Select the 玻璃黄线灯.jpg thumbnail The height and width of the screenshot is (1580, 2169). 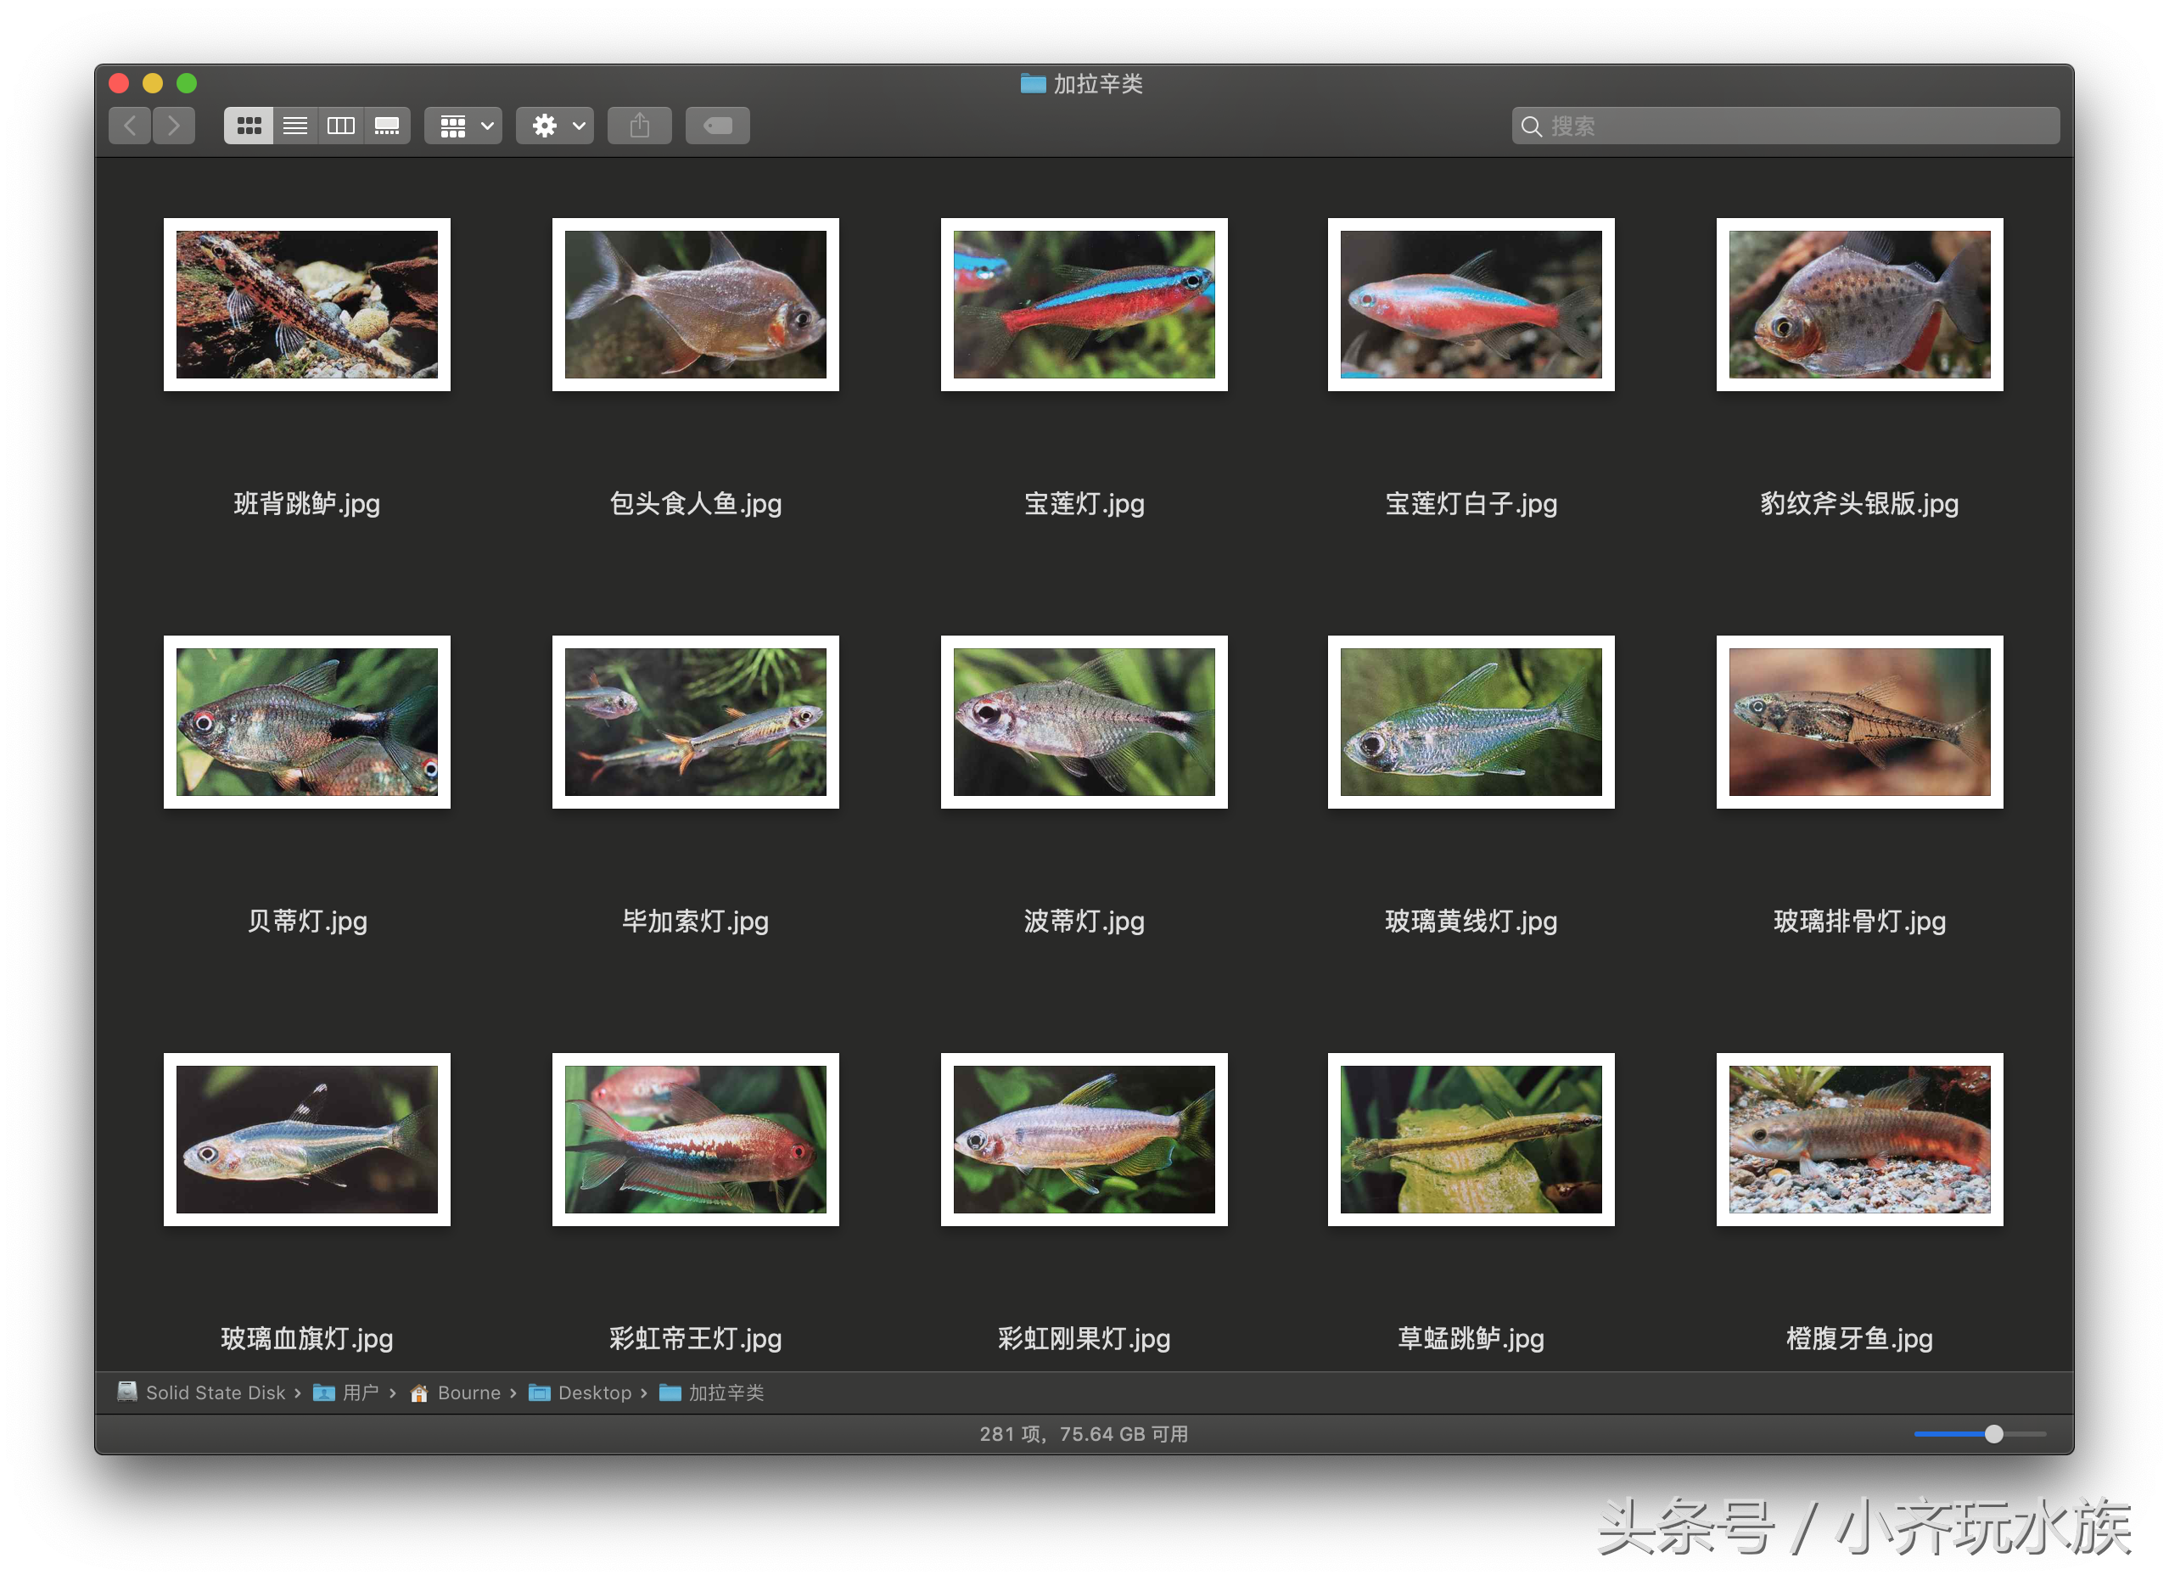(1471, 722)
